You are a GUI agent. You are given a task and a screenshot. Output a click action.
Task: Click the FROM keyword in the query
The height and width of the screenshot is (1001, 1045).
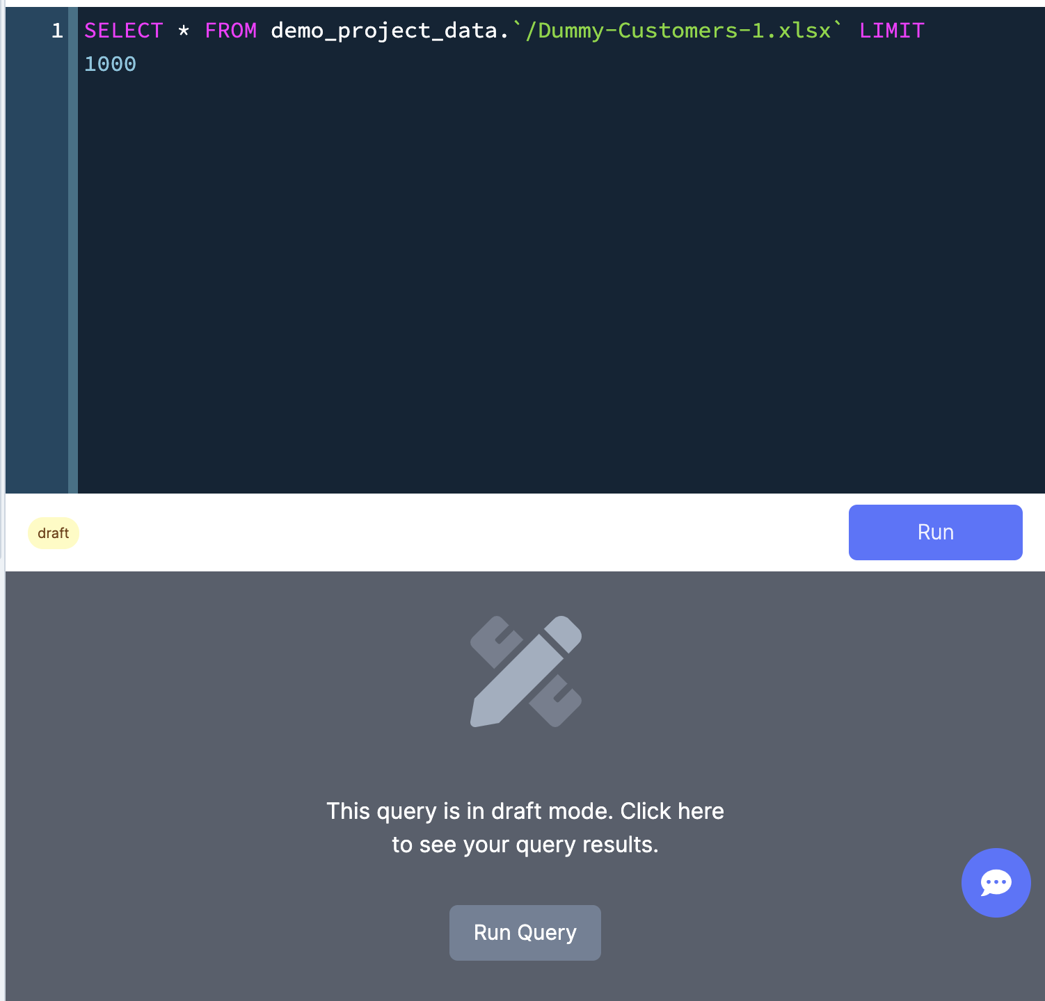click(x=230, y=31)
